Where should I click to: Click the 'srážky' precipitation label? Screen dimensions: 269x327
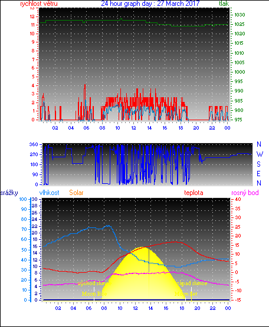coord(9,193)
